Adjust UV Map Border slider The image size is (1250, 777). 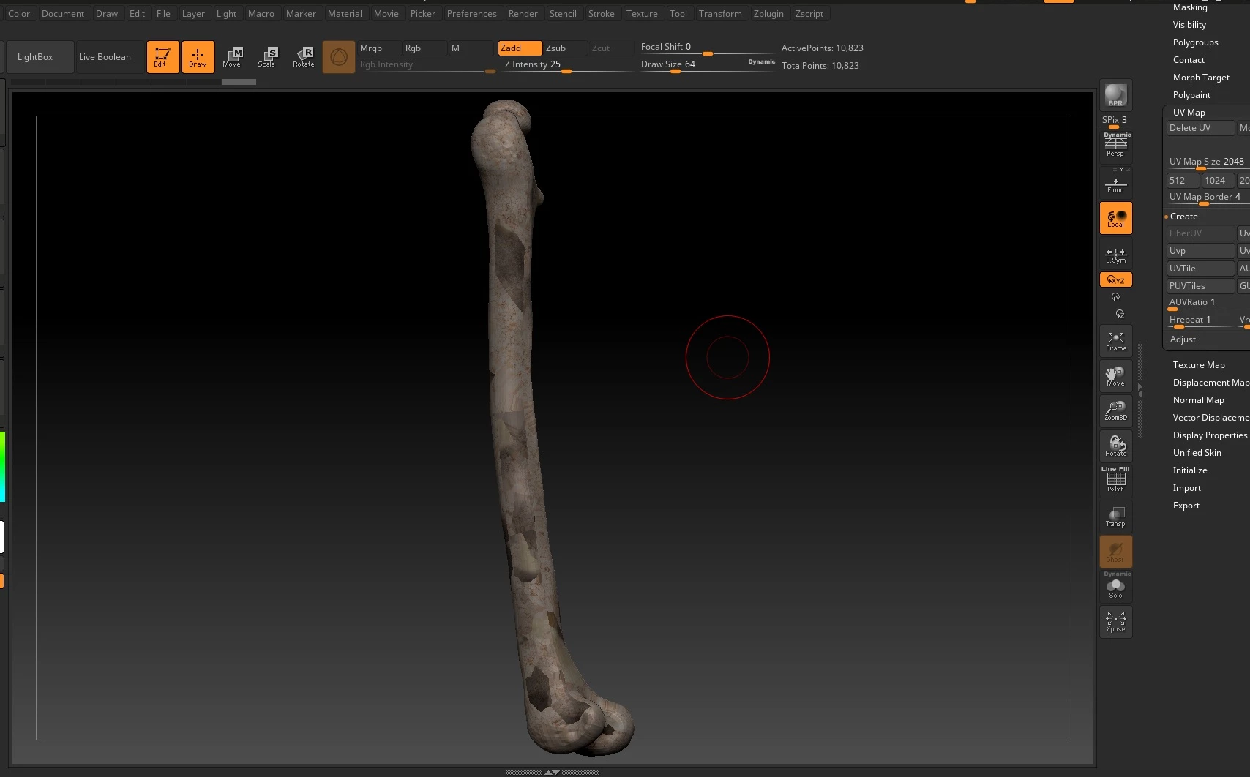1208,198
